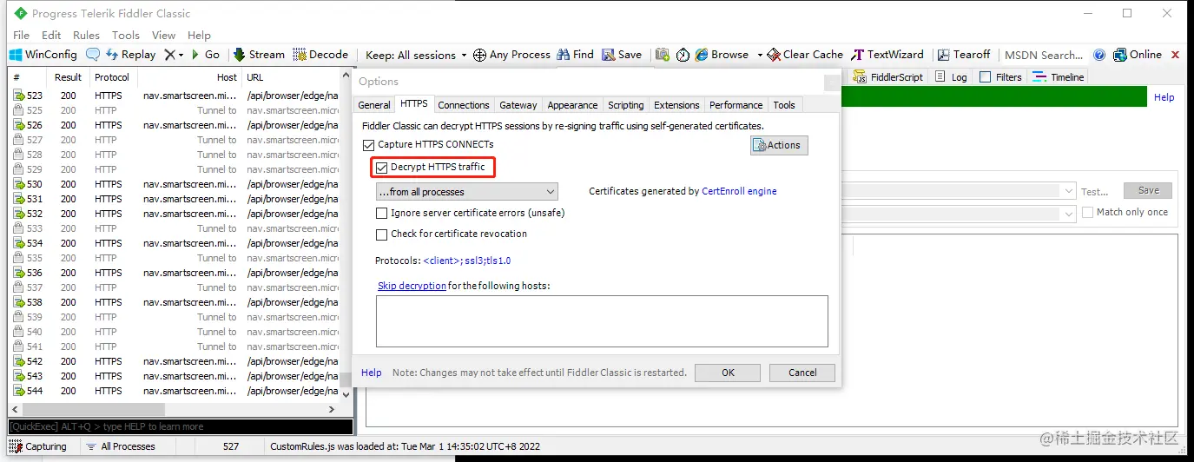Viewport: 1194px width, 462px height.
Task: Replay the selected session
Action: (x=131, y=55)
